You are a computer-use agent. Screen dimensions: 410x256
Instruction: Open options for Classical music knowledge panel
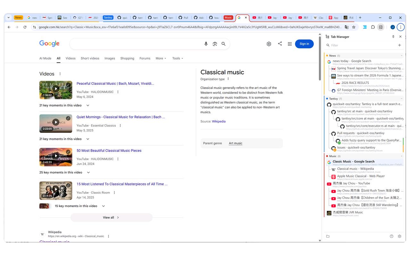click(228, 79)
